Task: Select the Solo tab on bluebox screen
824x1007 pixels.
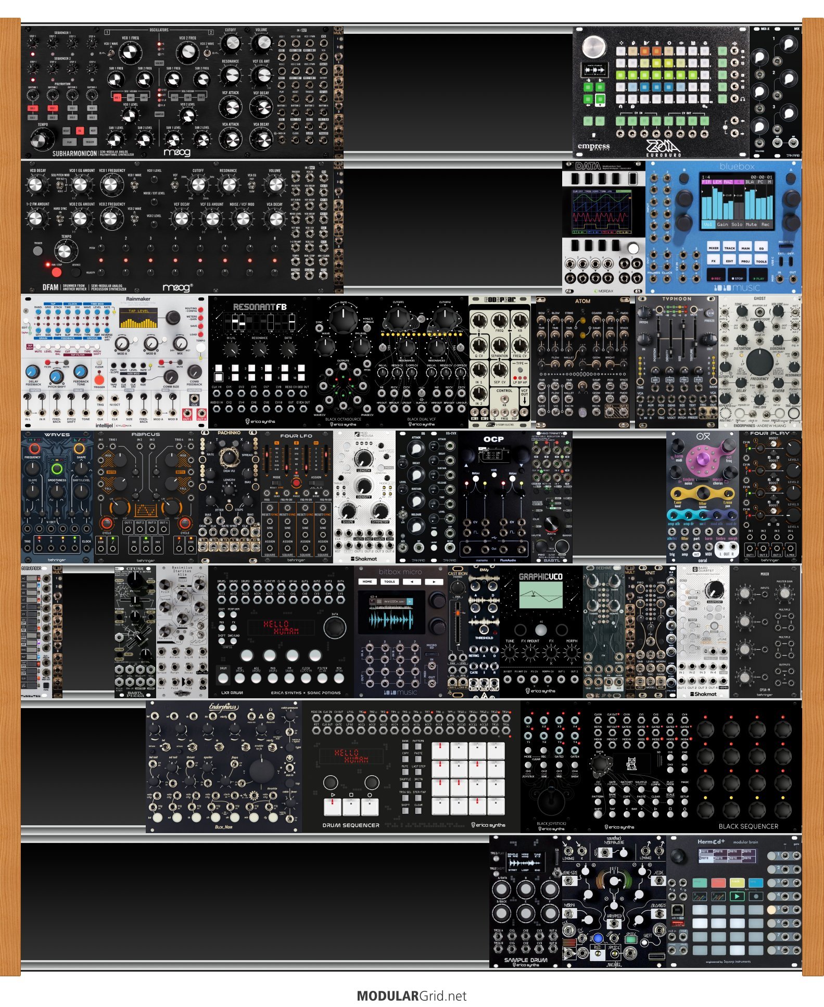Action: [737, 225]
